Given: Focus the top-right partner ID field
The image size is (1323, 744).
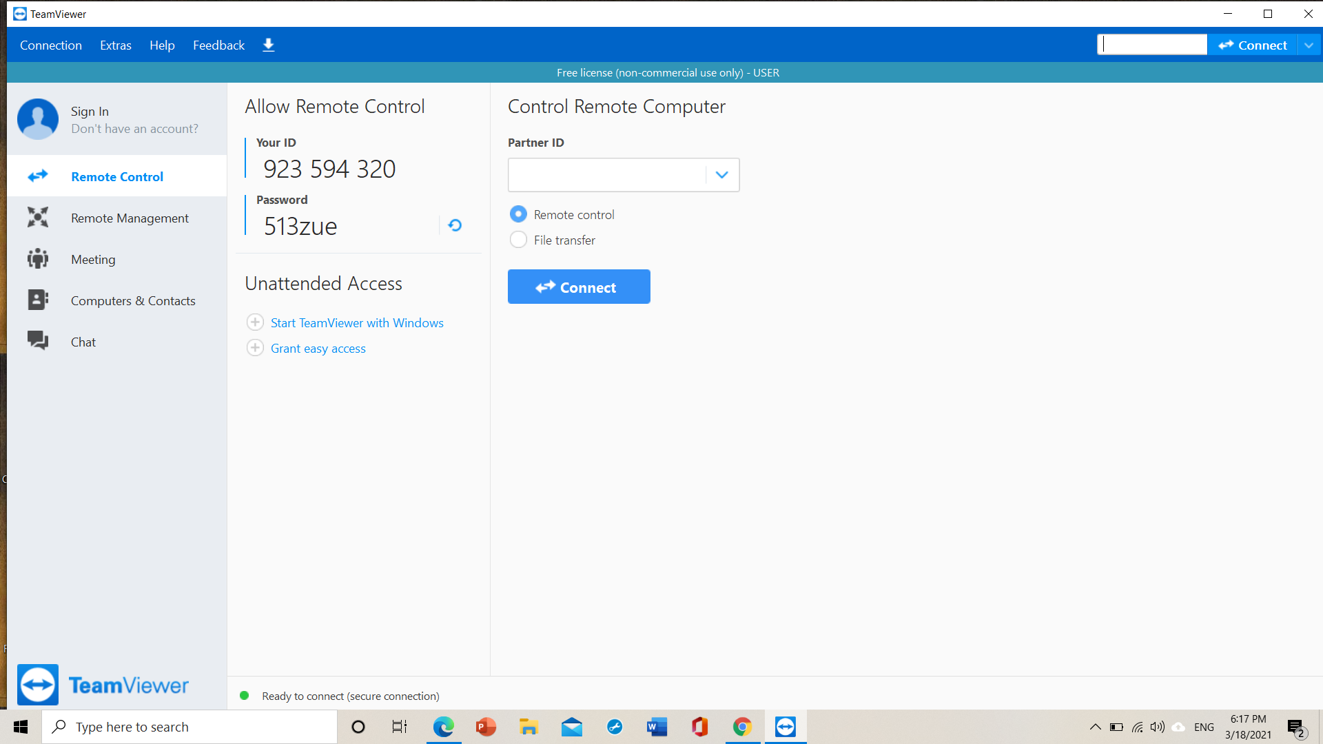Looking at the screenshot, I should (1152, 45).
